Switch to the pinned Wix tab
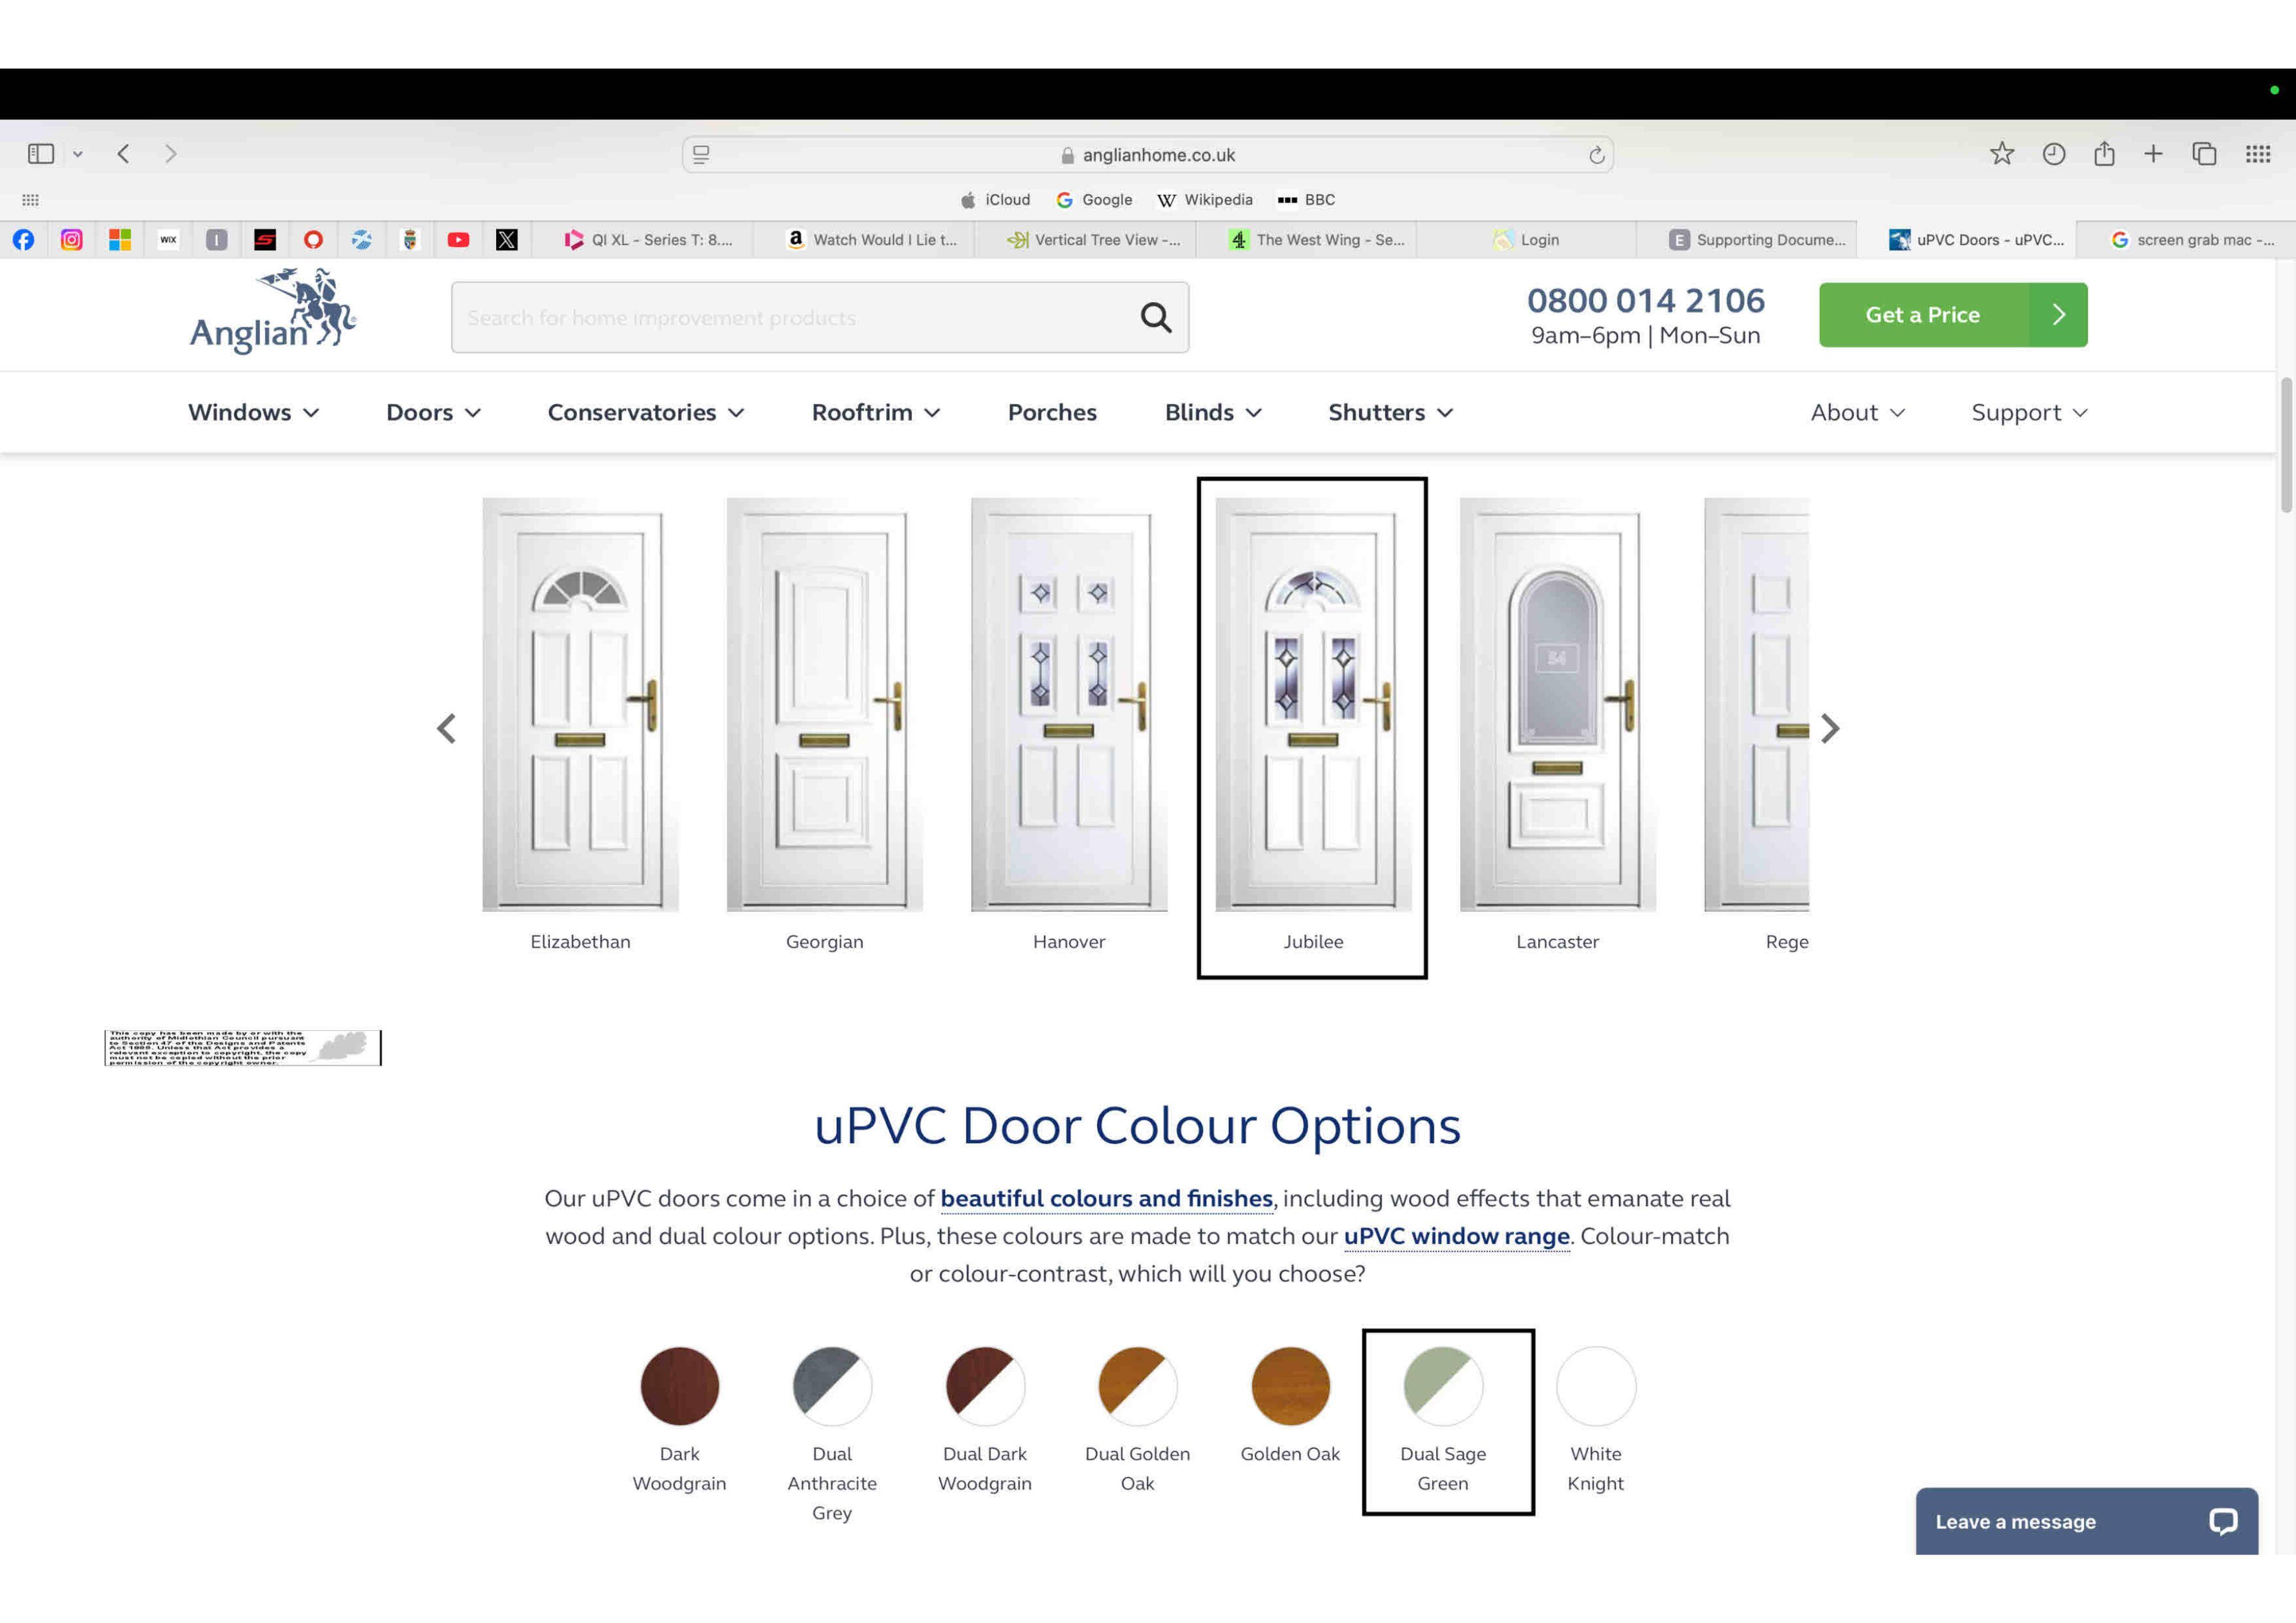 (x=168, y=240)
